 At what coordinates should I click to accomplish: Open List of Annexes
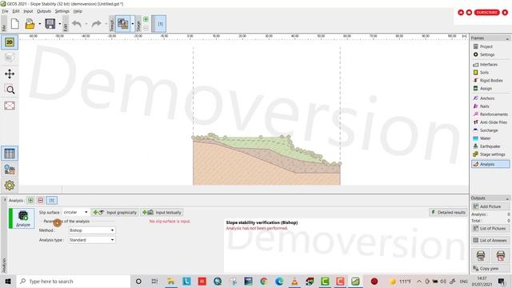click(x=490, y=240)
